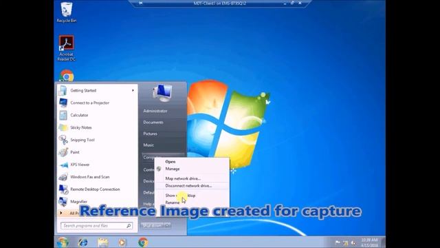Click the Shut down button
This screenshot has height=248, width=440.
click(153, 225)
